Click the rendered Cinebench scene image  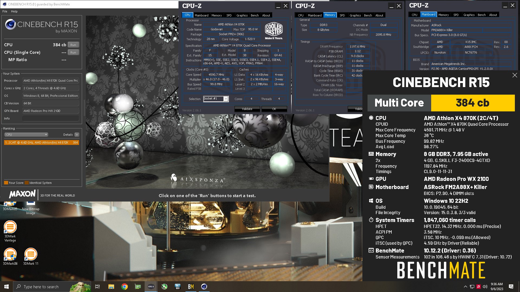coord(207,102)
